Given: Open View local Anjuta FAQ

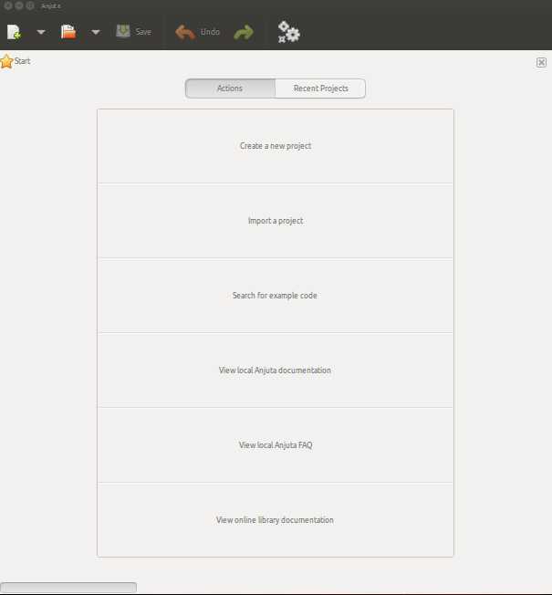Looking at the screenshot, I should coord(276,445).
